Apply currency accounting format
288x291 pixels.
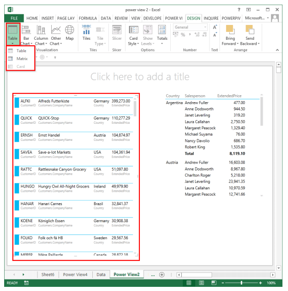pos(175,34)
